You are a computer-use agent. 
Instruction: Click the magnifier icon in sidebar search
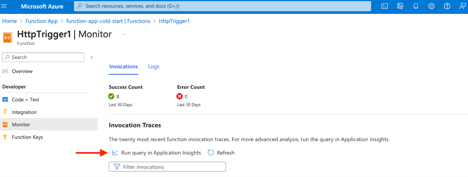click(x=7, y=57)
